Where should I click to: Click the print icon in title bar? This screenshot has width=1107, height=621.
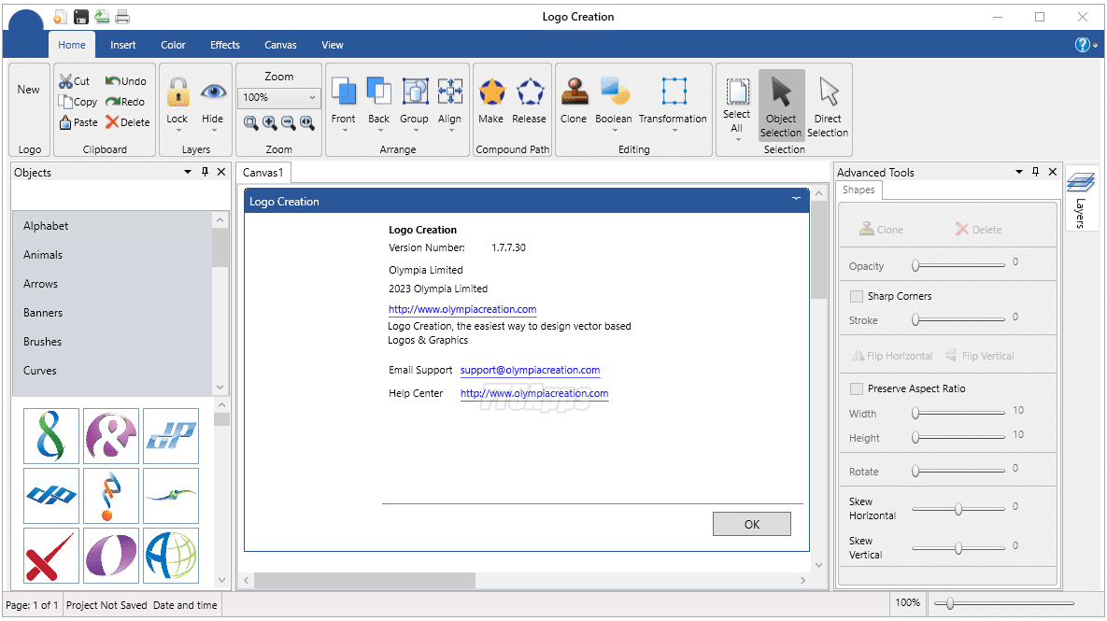point(122,17)
